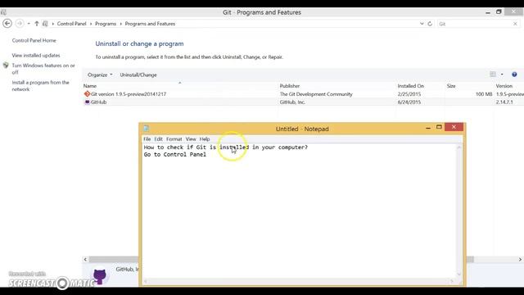Sort list by Version column header
This screenshot has width=524, height=295.
[504, 86]
